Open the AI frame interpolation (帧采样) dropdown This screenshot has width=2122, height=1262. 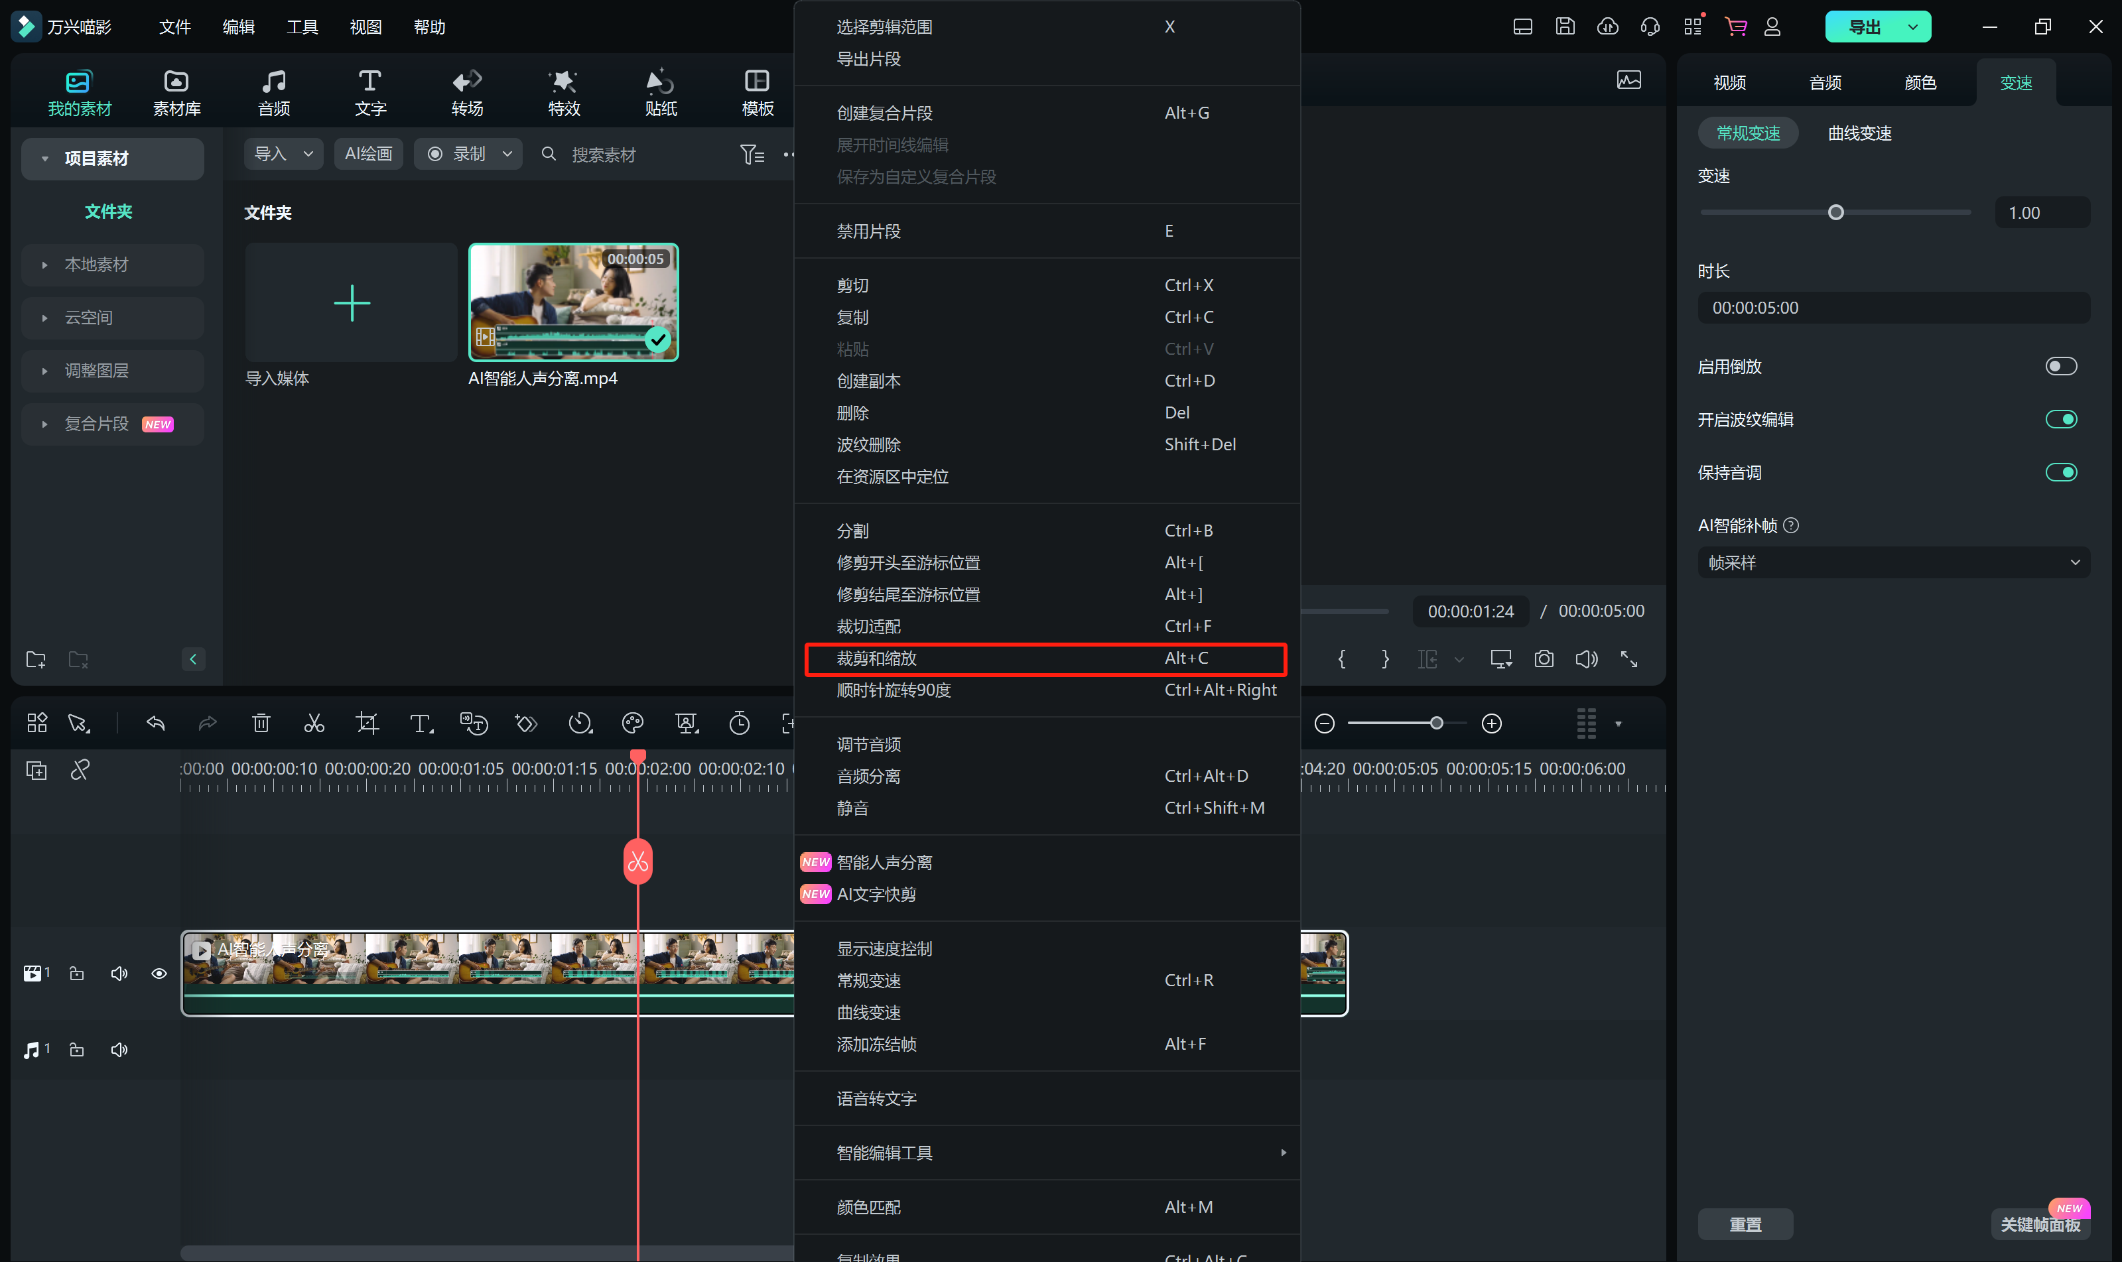1892,563
